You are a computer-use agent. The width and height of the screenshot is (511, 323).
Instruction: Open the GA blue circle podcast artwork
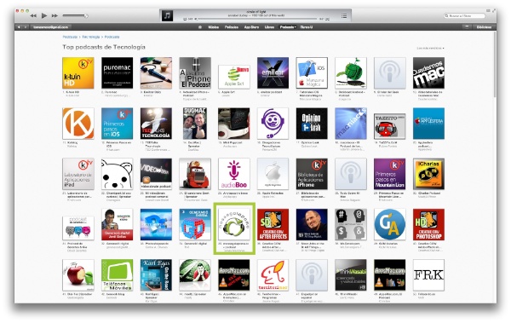tap(390, 224)
